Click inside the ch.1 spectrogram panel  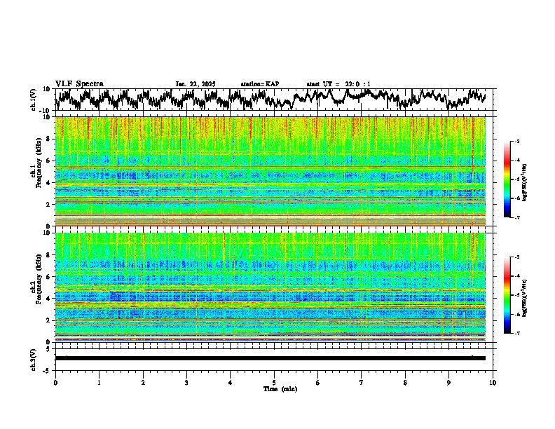click(x=270, y=171)
